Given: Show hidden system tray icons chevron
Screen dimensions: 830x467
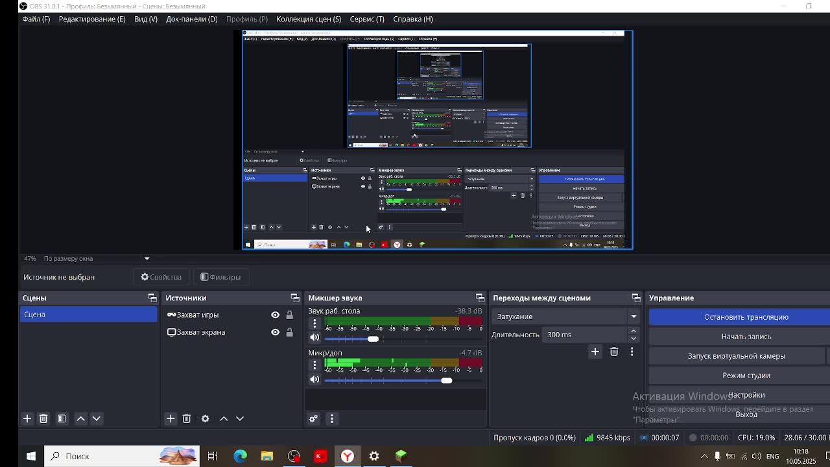Looking at the screenshot, I should [704, 456].
